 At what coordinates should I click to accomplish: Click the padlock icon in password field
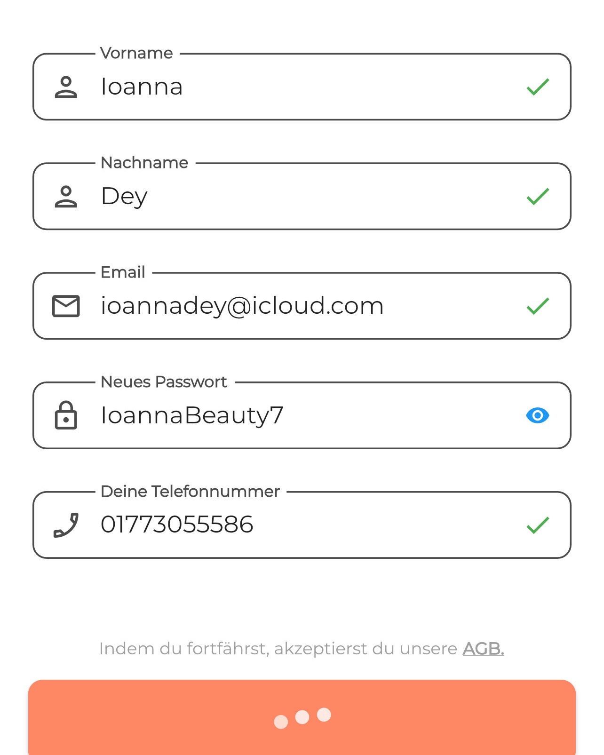click(66, 415)
